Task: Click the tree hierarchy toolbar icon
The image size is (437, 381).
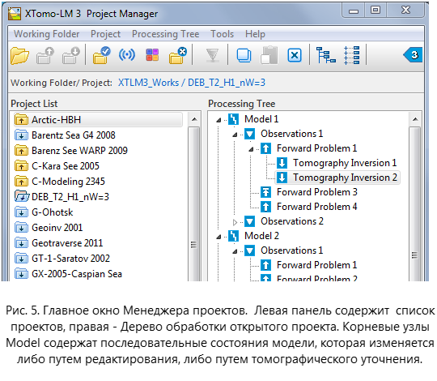Action: [326, 55]
